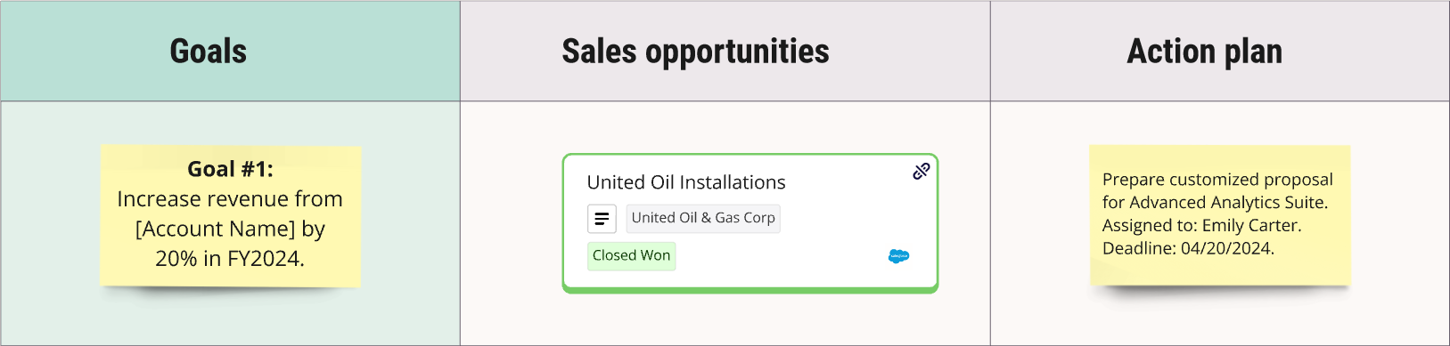Click the description lines icon on the card
Viewport: 1450px width, 346px height.
(602, 218)
